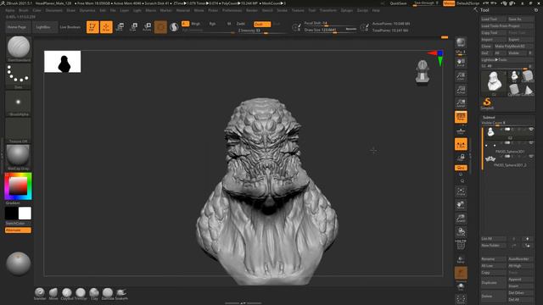Click the ZoomD3D icon in right shelf
543x305 pixels.
pos(461,219)
